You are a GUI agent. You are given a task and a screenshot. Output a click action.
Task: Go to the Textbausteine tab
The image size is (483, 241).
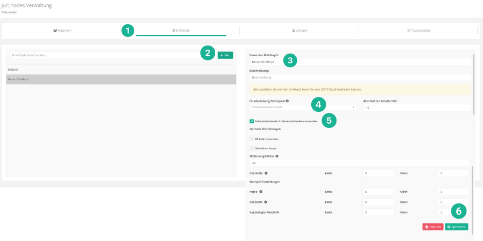(x=419, y=31)
